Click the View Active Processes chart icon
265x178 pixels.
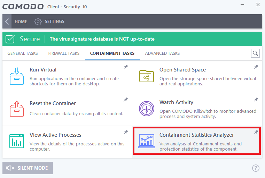point(17,141)
